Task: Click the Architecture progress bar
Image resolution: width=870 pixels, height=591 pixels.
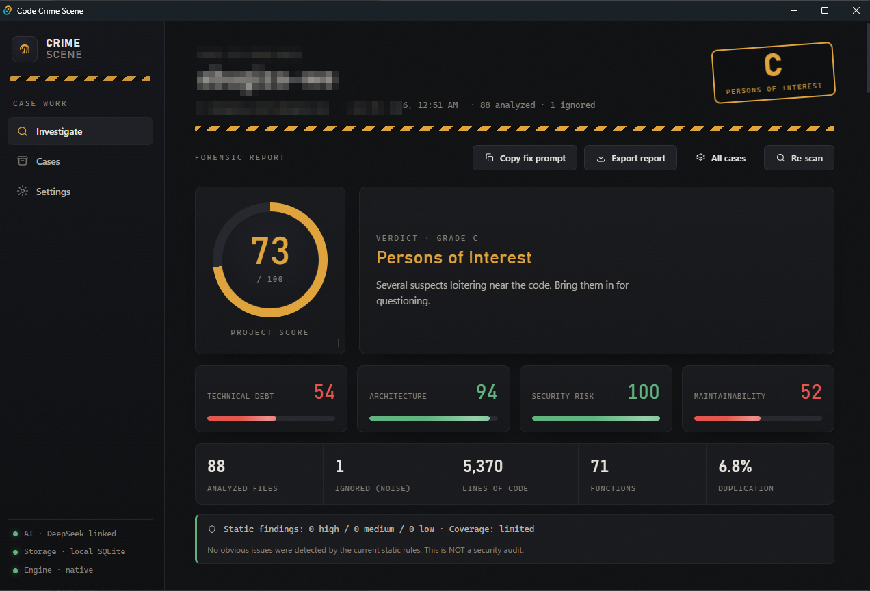Action: click(x=434, y=418)
